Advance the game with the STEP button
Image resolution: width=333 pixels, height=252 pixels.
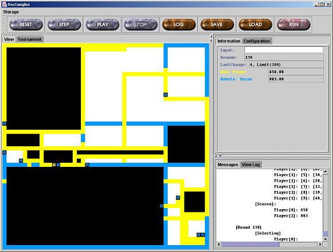[64, 25]
